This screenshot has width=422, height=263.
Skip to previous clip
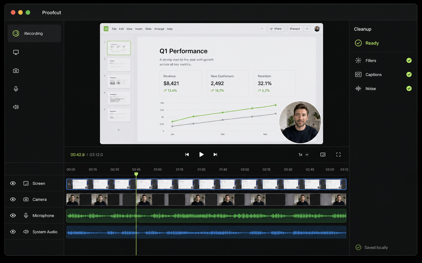point(187,155)
